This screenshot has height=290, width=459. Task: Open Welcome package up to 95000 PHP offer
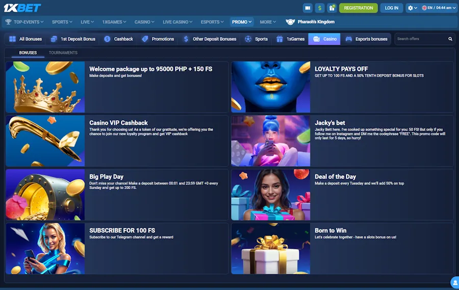point(151,69)
